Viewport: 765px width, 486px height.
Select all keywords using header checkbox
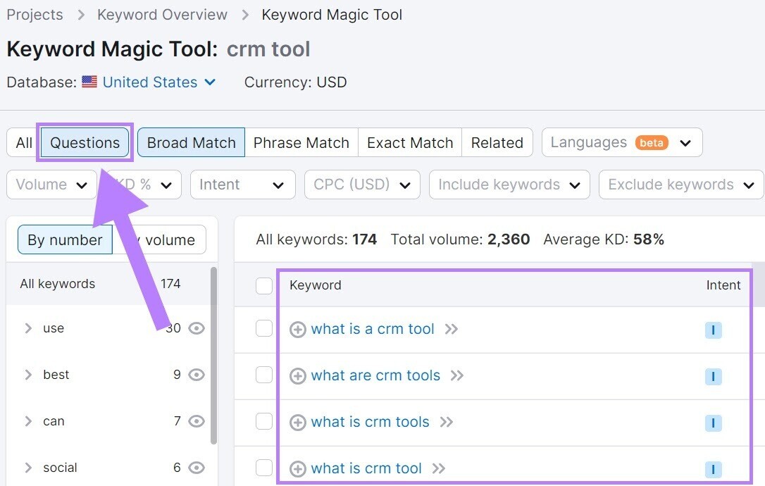click(264, 285)
